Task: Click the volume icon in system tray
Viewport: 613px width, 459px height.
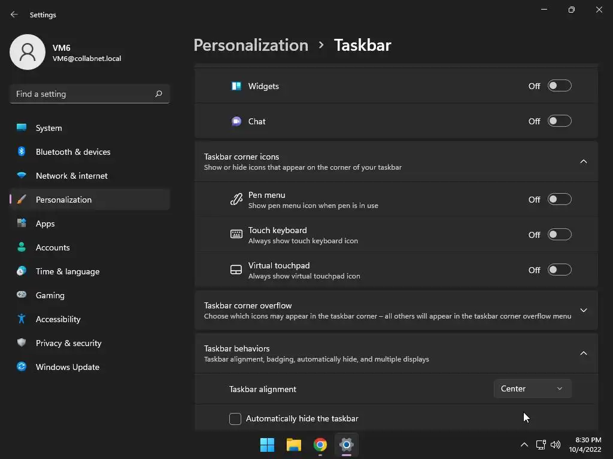Action: (556, 445)
